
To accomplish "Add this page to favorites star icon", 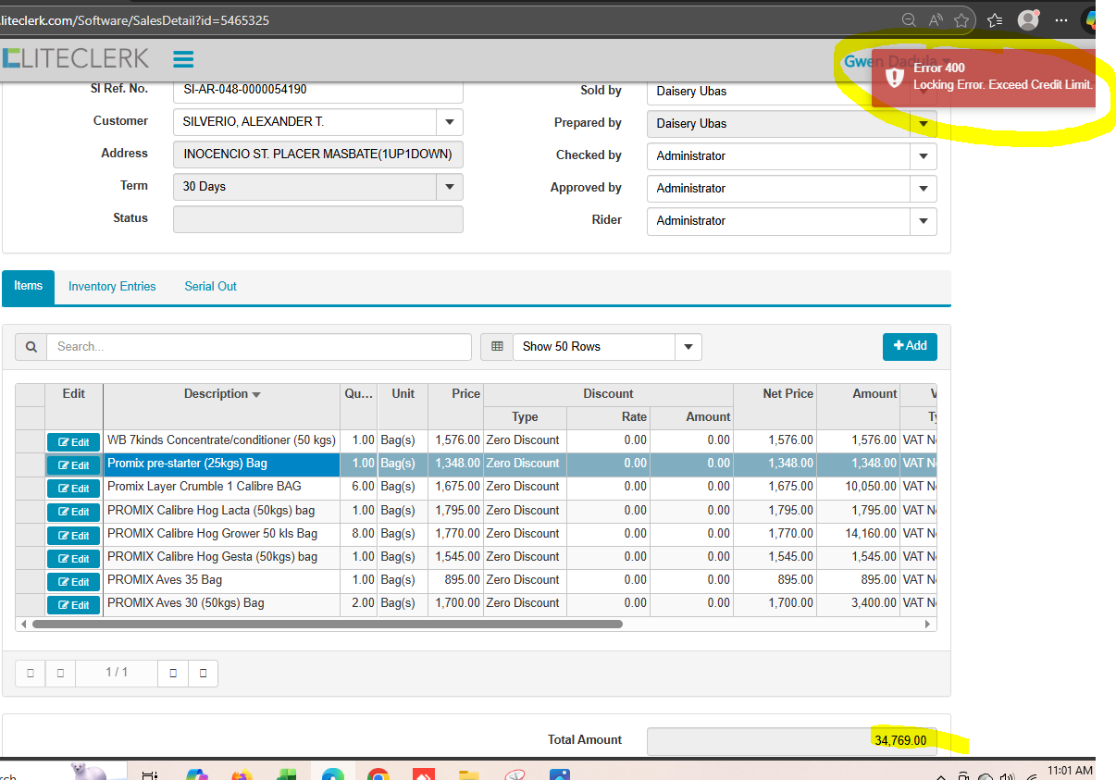I will pyautogui.click(x=961, y=19).
